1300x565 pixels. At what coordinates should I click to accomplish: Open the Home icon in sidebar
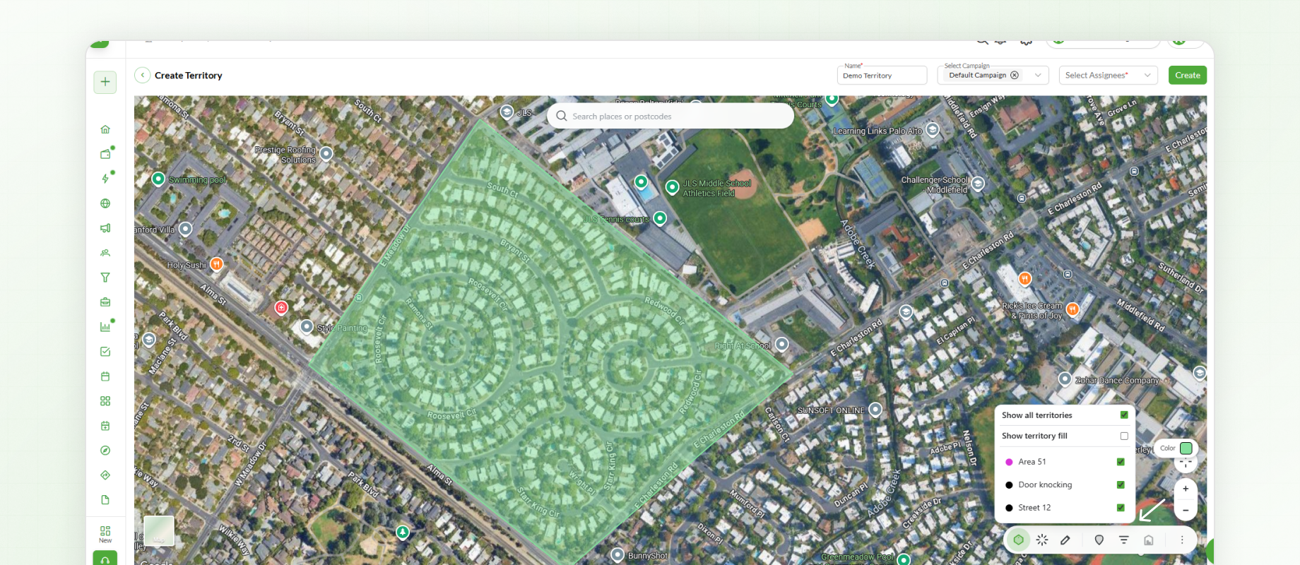pyautogui.click(x=105, y=129)
